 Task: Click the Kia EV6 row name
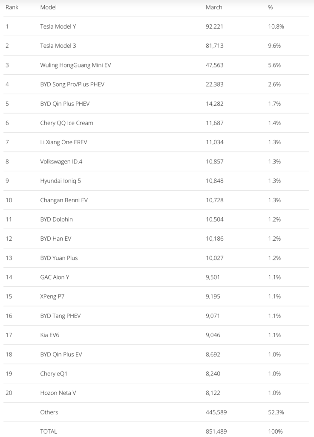[50, 335]
